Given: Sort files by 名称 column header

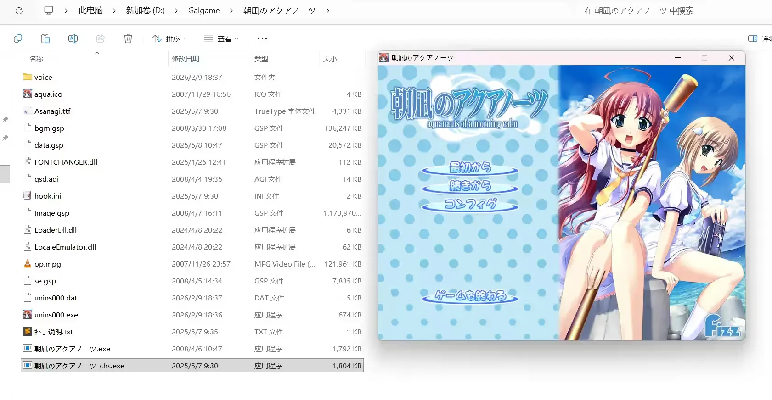Looking at the screenshot, I should tap(36, 59).
